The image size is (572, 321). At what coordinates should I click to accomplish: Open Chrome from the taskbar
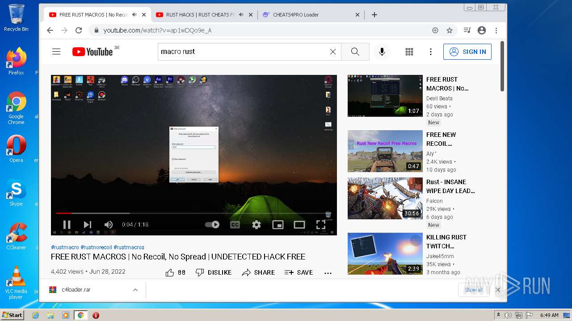80,315
